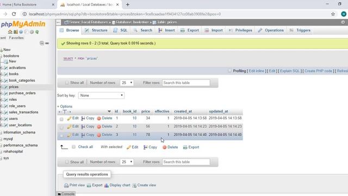
Task: Check the checkbox for row id 3
Action: coord(61,136)
